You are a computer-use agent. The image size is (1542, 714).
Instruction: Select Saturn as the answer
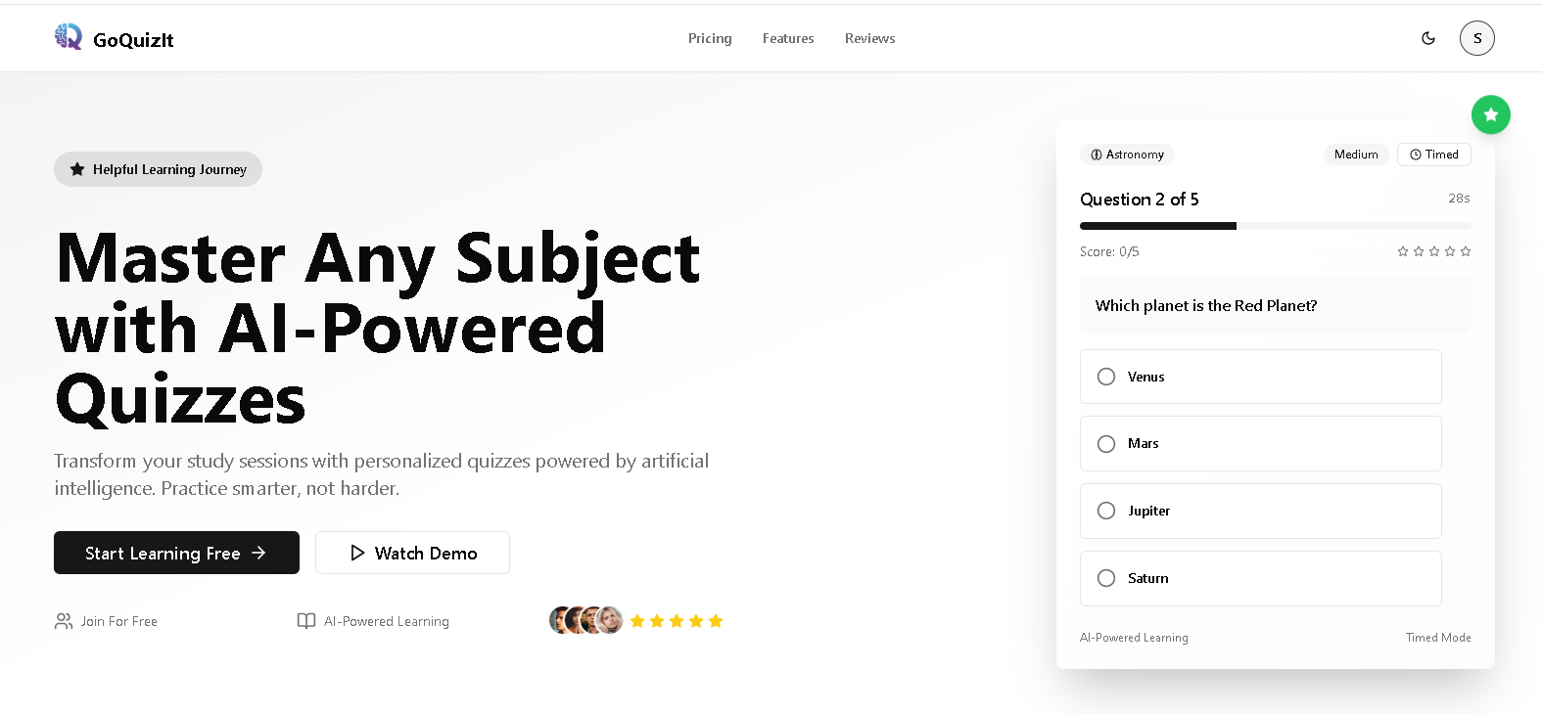pos(1260,578)
